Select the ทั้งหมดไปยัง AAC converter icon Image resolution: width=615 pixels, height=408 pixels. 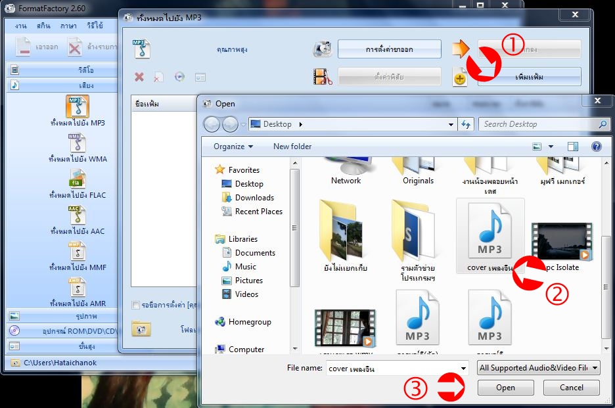(77, 215)
